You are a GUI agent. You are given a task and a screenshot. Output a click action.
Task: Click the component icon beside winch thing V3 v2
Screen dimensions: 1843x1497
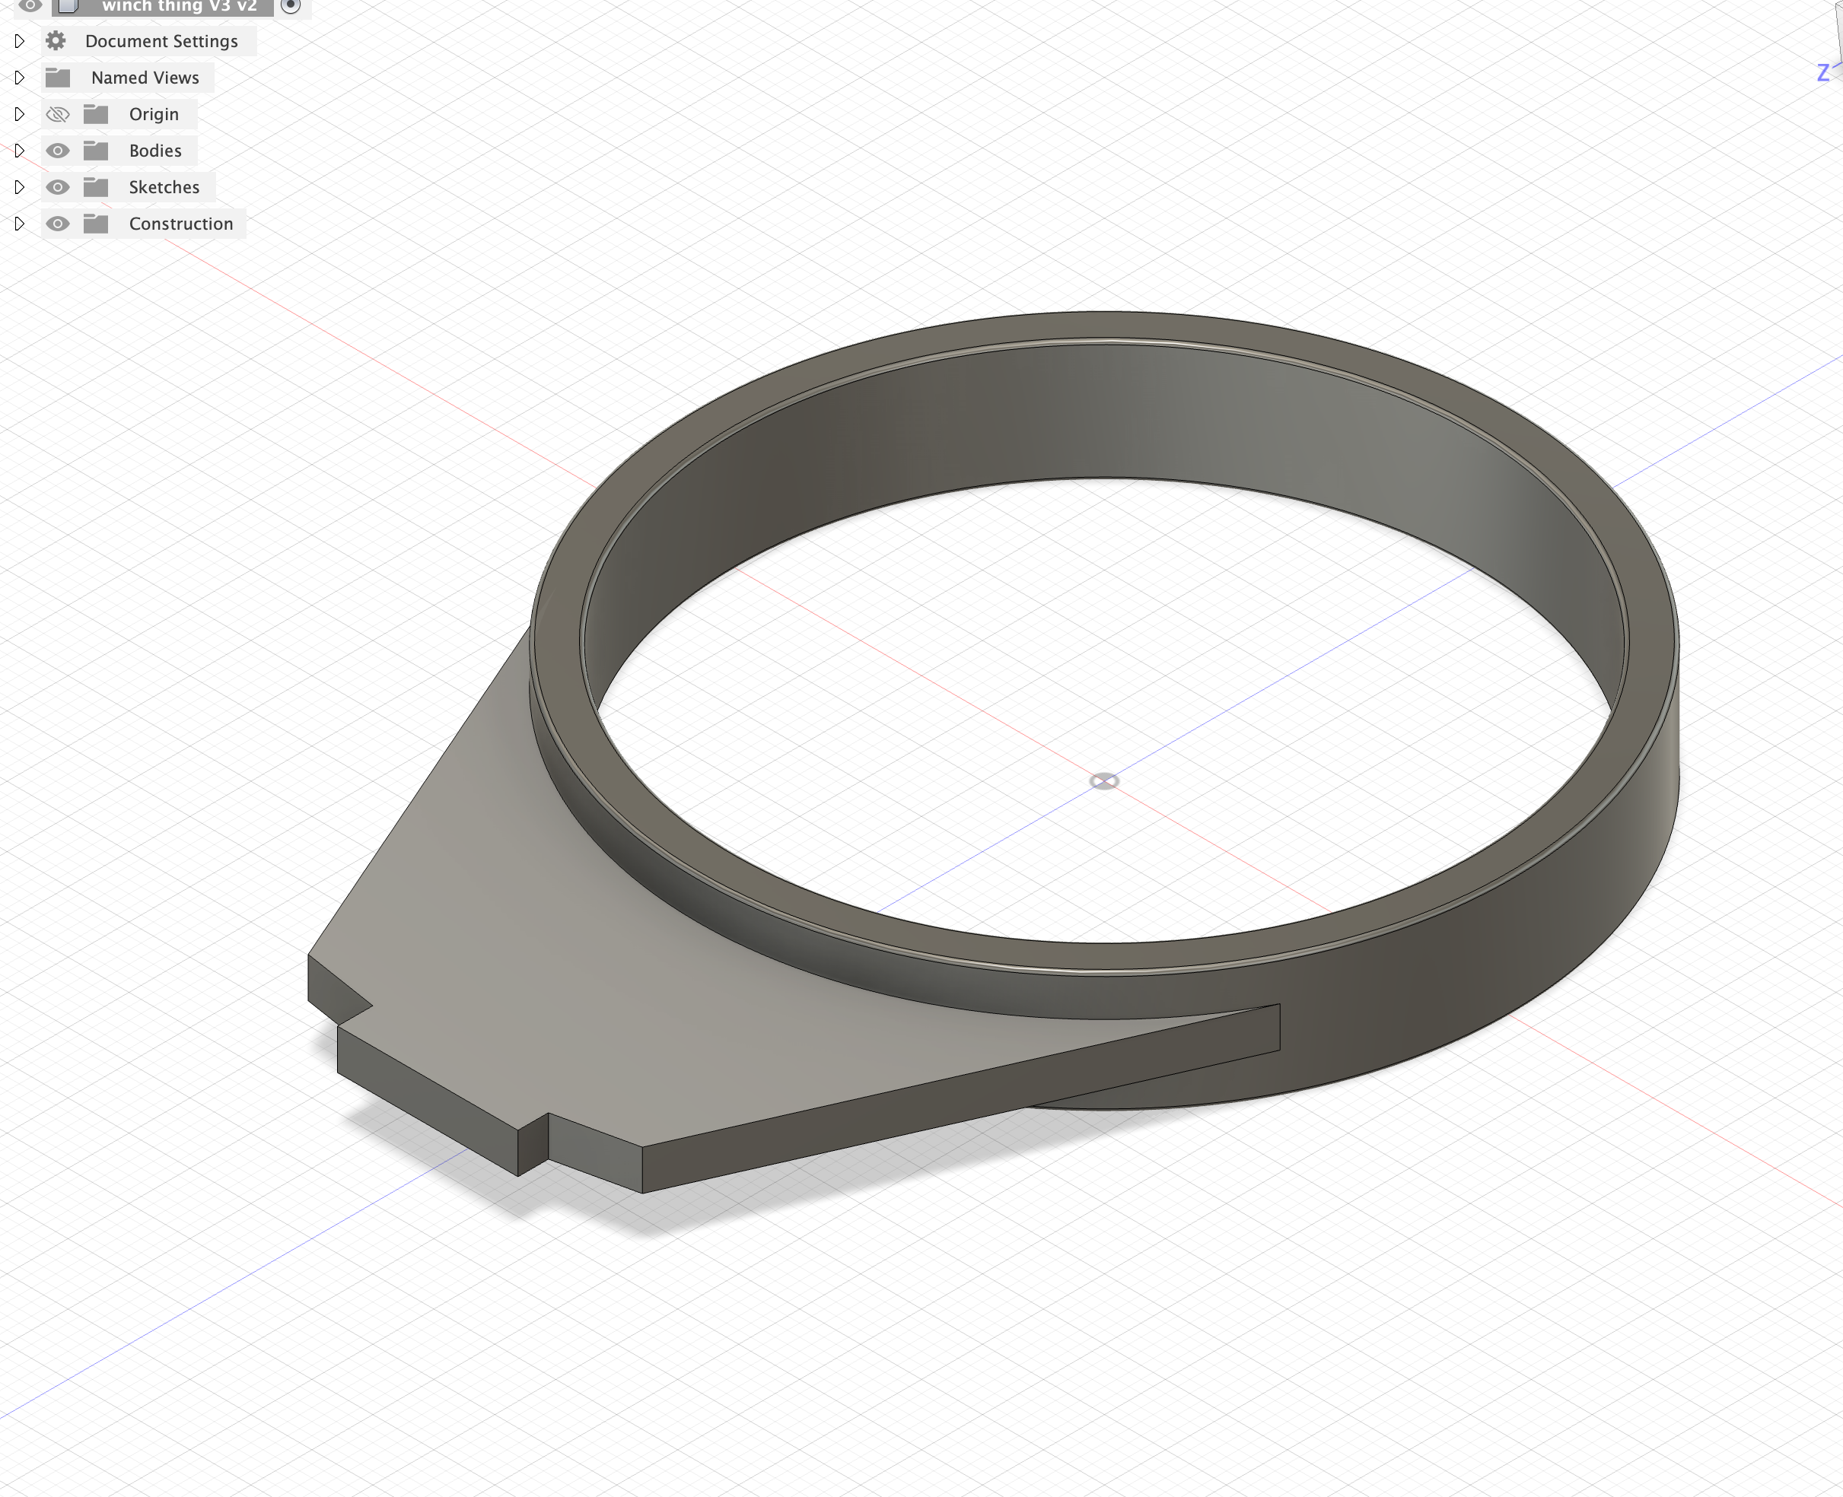pos(68,6)
